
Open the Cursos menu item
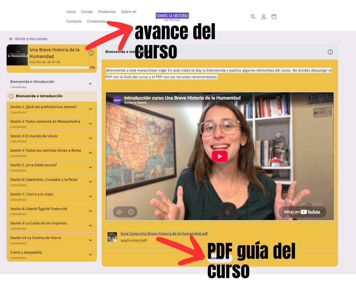tap(87, 12)
